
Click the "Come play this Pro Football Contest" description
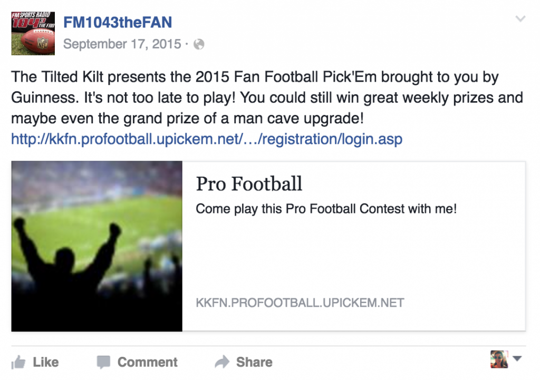click(326, 209)
